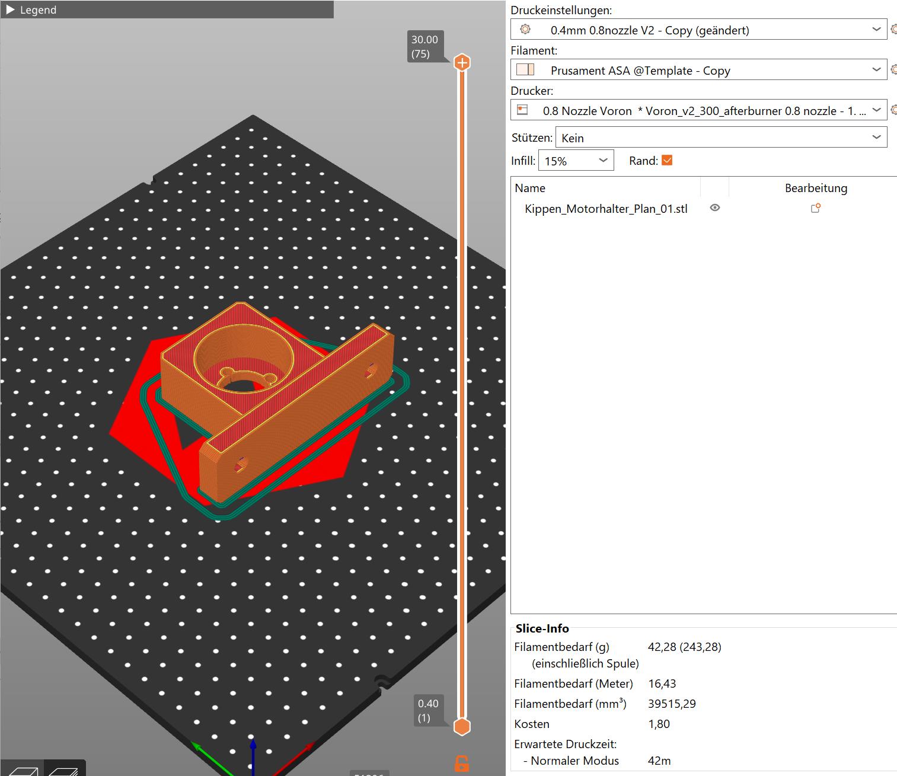This screenshot has width=897, height=776.
Task: Open the Infill percentage dropdown
Action: [x=576, y=161]
